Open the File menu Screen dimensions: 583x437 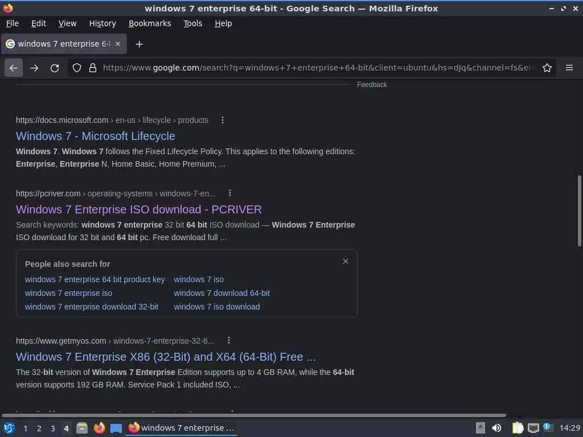click(13, 23)
